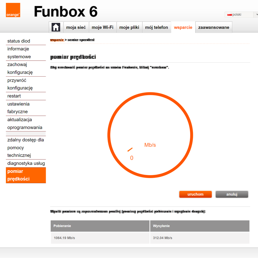Select zachowaj konfigurację in sidebar
Viewport: 258px width, 258px height.
(x=26, y=69)
